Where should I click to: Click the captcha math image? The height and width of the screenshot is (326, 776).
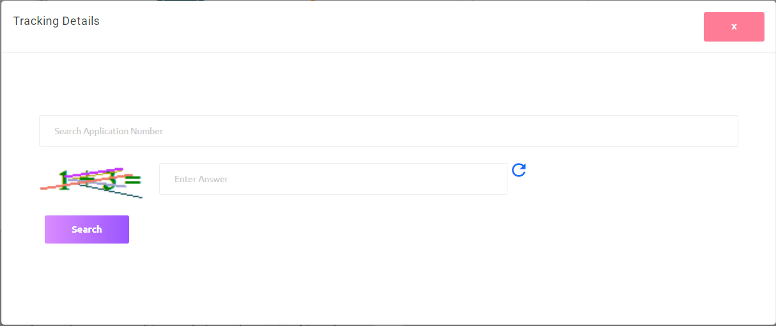click(x=91, y=182)
